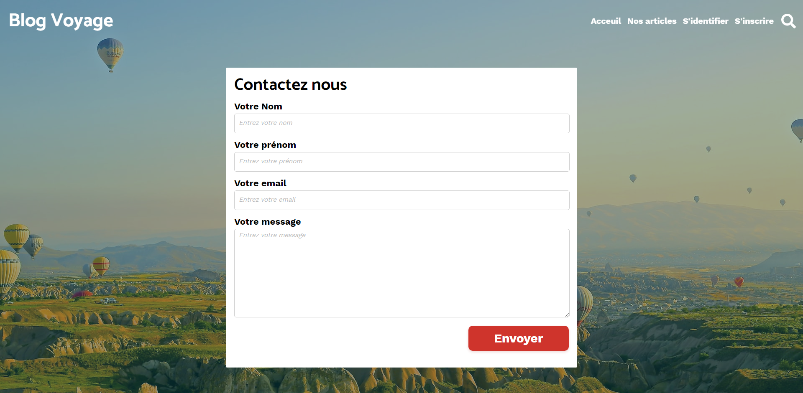Viewport: 803px width, 393px height.
Task: Click the 'Votre email' label
Action: [x=260, y=183]
